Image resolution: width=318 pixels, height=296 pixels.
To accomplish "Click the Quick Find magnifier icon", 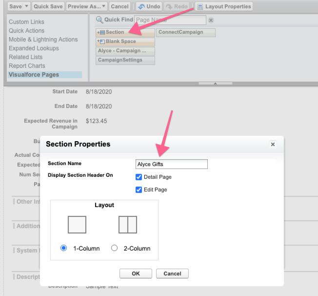I will 99,20.
